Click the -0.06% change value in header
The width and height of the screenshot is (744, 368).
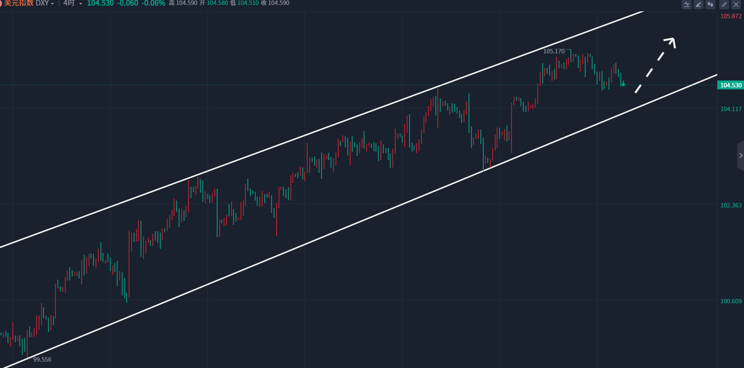153,3
